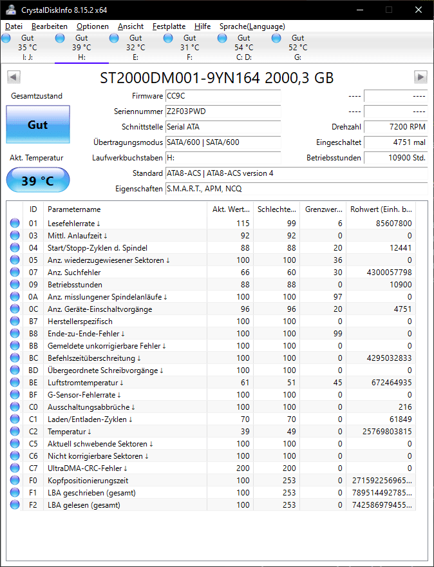Open the Bearbeiten menu

coord(50,26)
